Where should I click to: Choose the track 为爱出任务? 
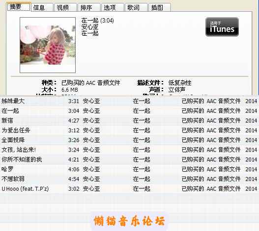pyautogui.click(x=130, y=130)
